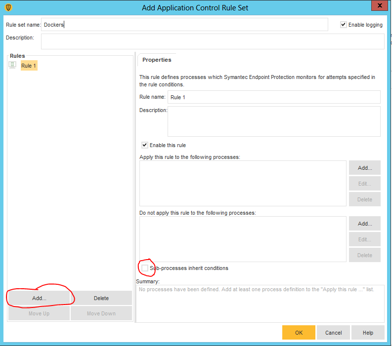The width and height of the screenshot is (392, 346).
Task: Add a process to Apply this rule list
Action: (365, 168)
